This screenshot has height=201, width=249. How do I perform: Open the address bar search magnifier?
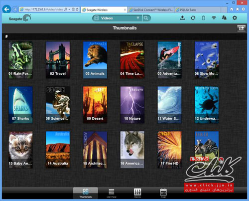pyautogui.click(x=66, y=9)
